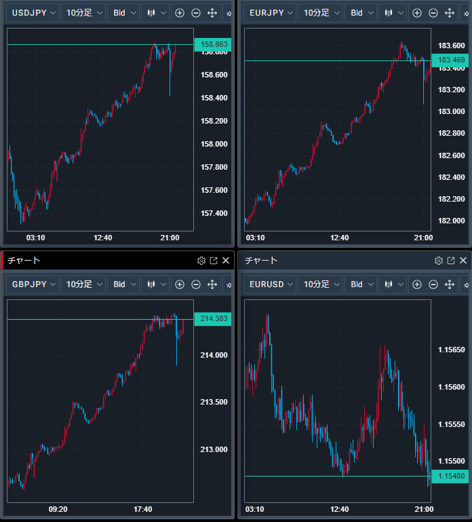Click the 12:40 time label on USDJPY chart
Image resolution: width=472 pixels, height=522 pixels.
pyautogui.click(x=103, y=238)
